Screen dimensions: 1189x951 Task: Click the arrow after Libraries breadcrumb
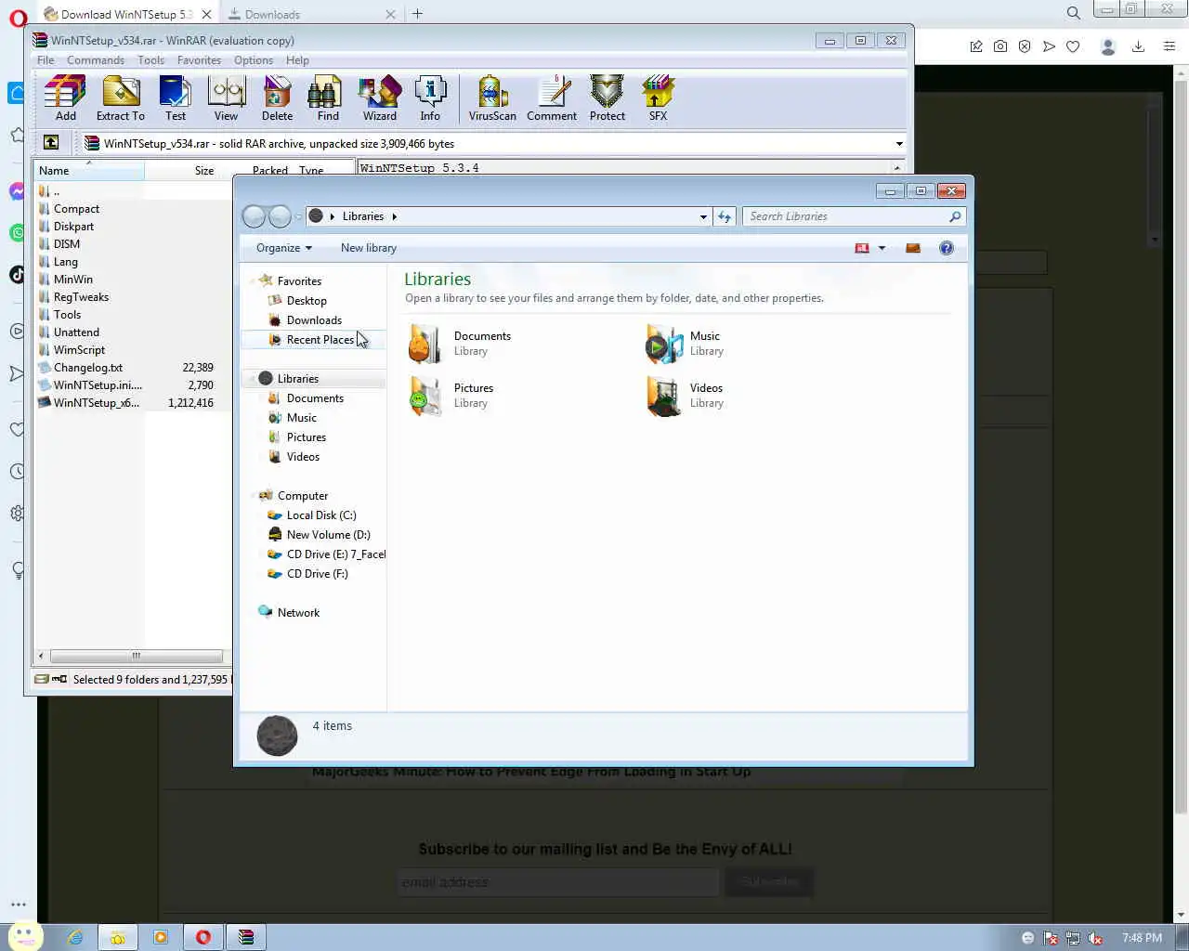(x=394, y=216)
